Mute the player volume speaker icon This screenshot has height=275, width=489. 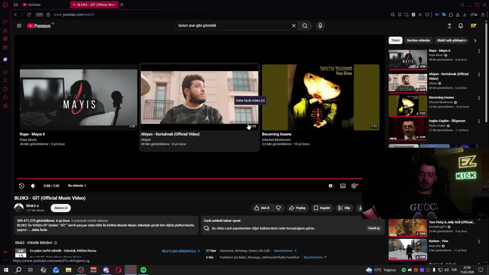pyautogui.click(x=33, y=186)
